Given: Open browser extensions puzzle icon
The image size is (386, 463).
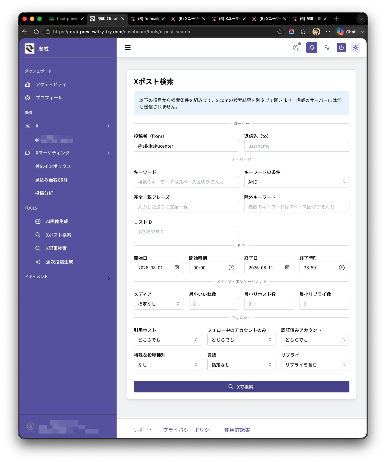Looking at the screenshot, I should (303, 32).
